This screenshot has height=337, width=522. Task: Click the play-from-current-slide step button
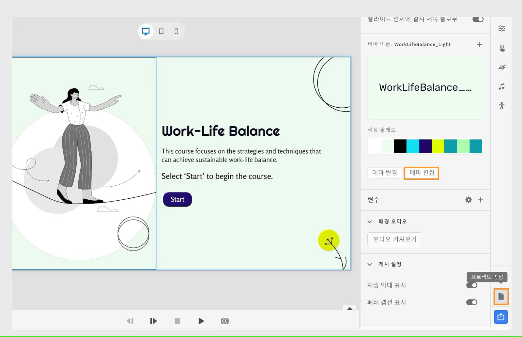point(153,321)
